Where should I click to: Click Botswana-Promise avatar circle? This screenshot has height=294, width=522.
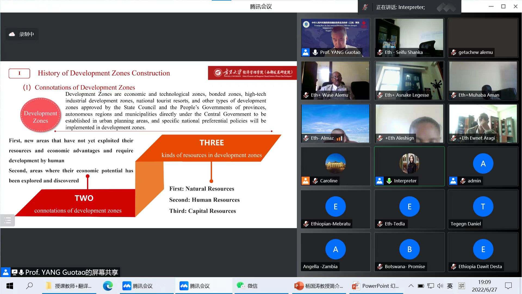pyautogui.click(x=409, y=249)
